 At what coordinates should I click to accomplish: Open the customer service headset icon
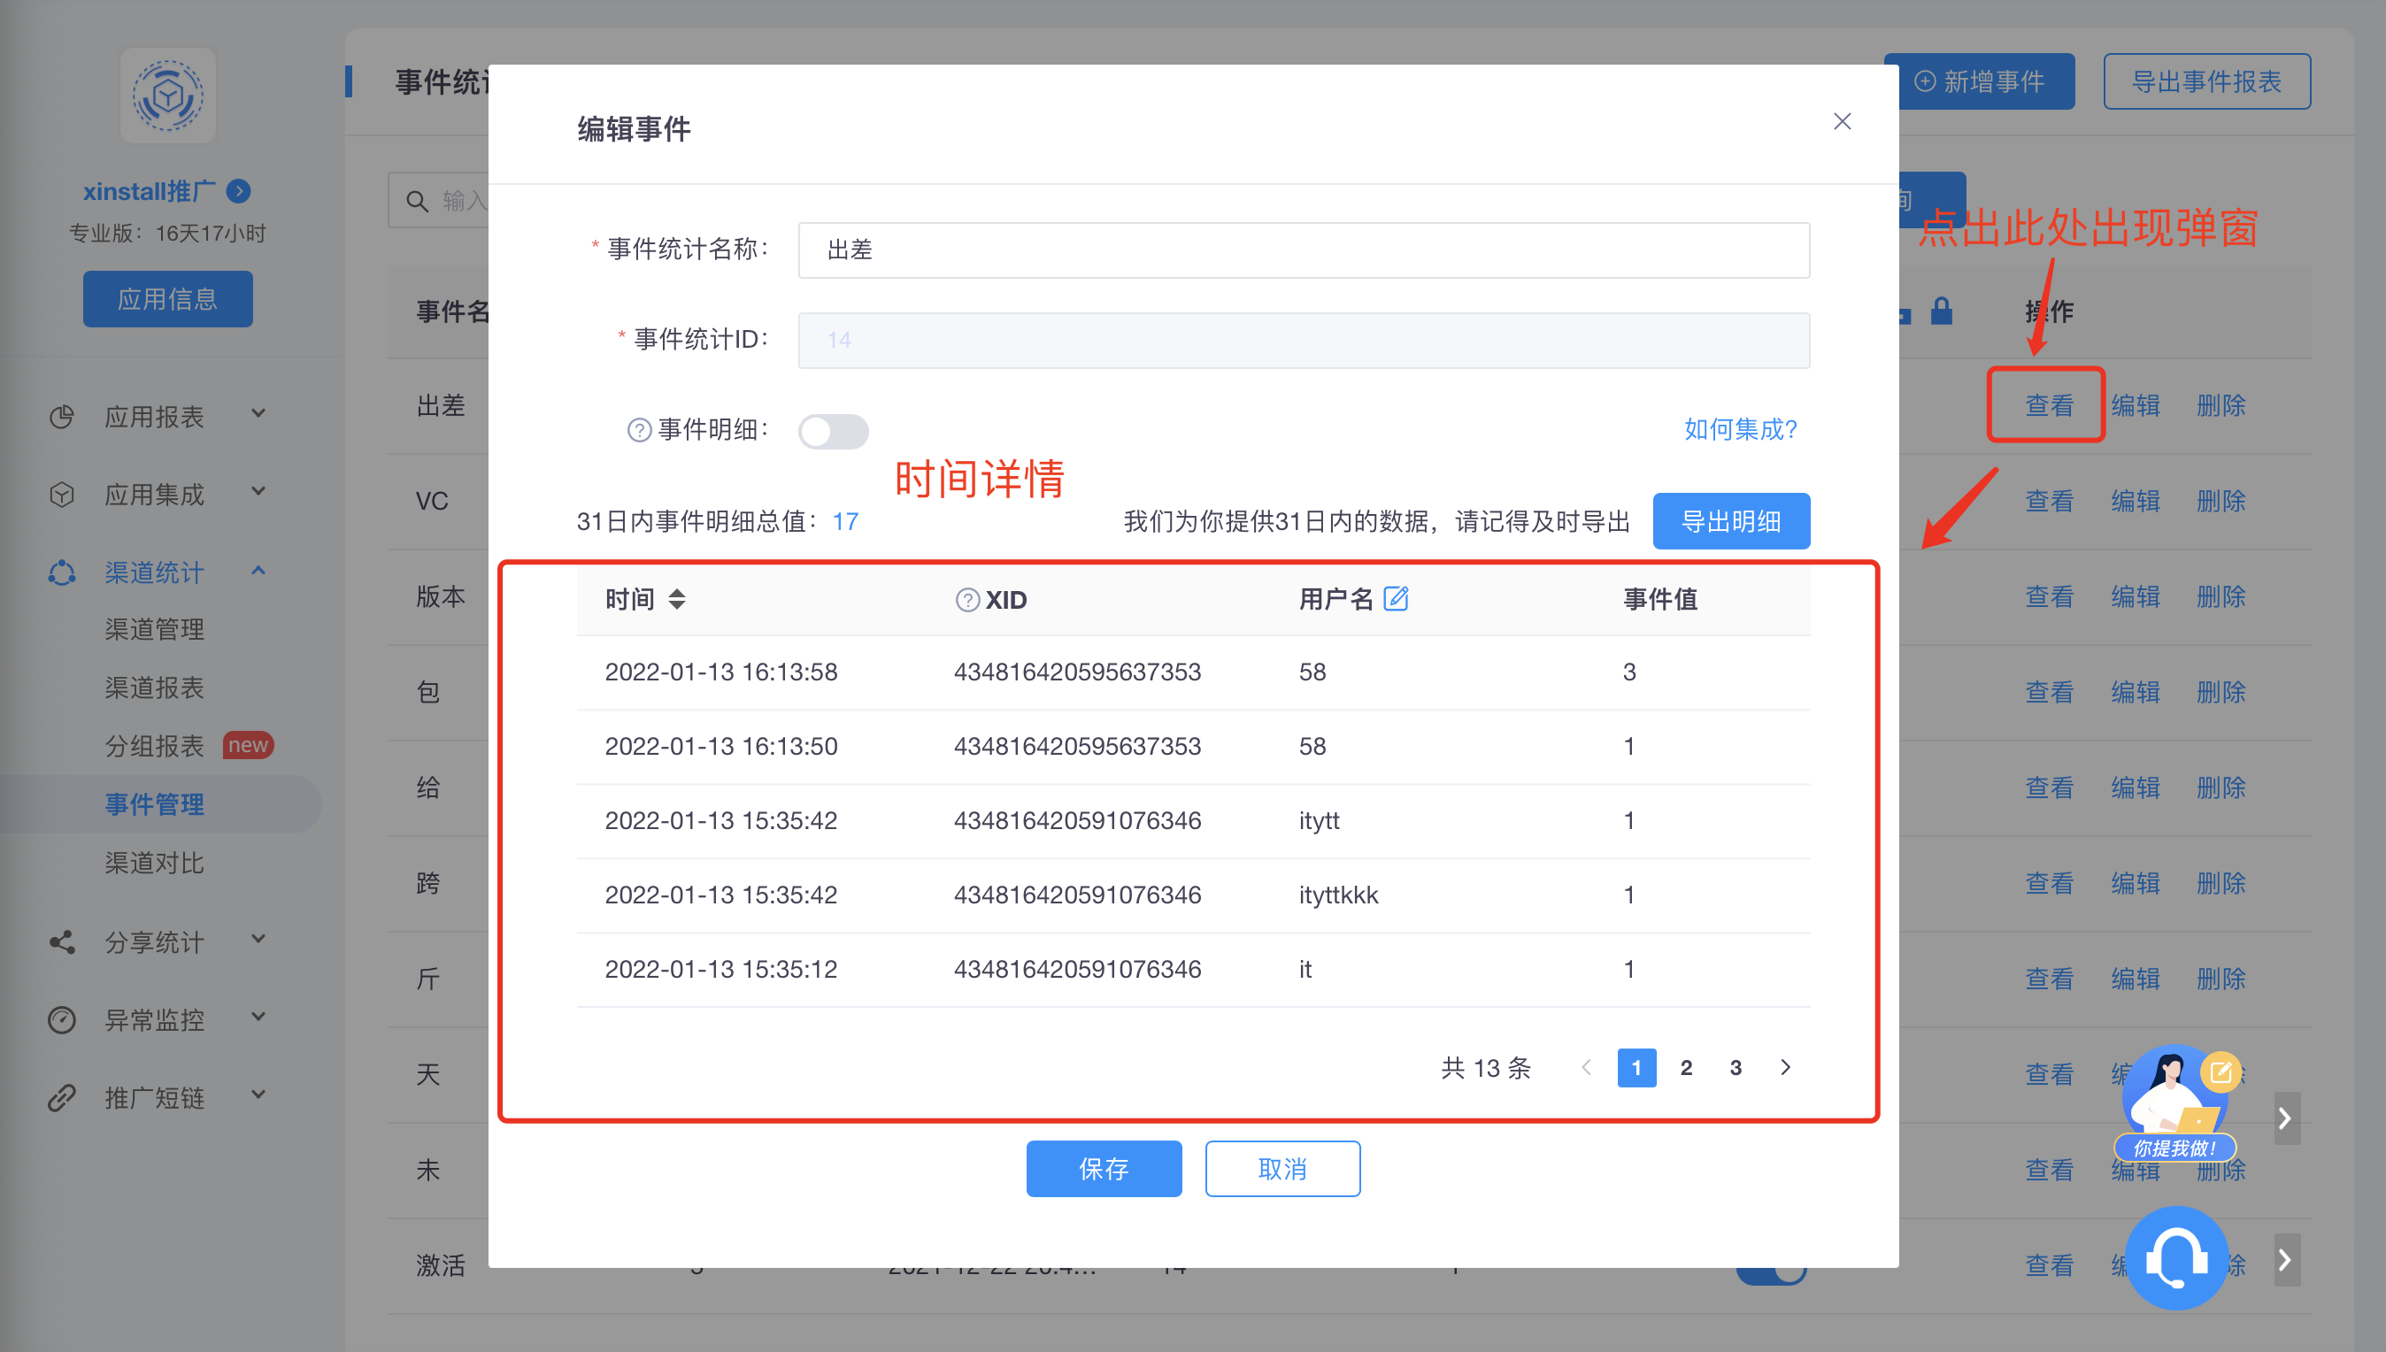2177,1256
